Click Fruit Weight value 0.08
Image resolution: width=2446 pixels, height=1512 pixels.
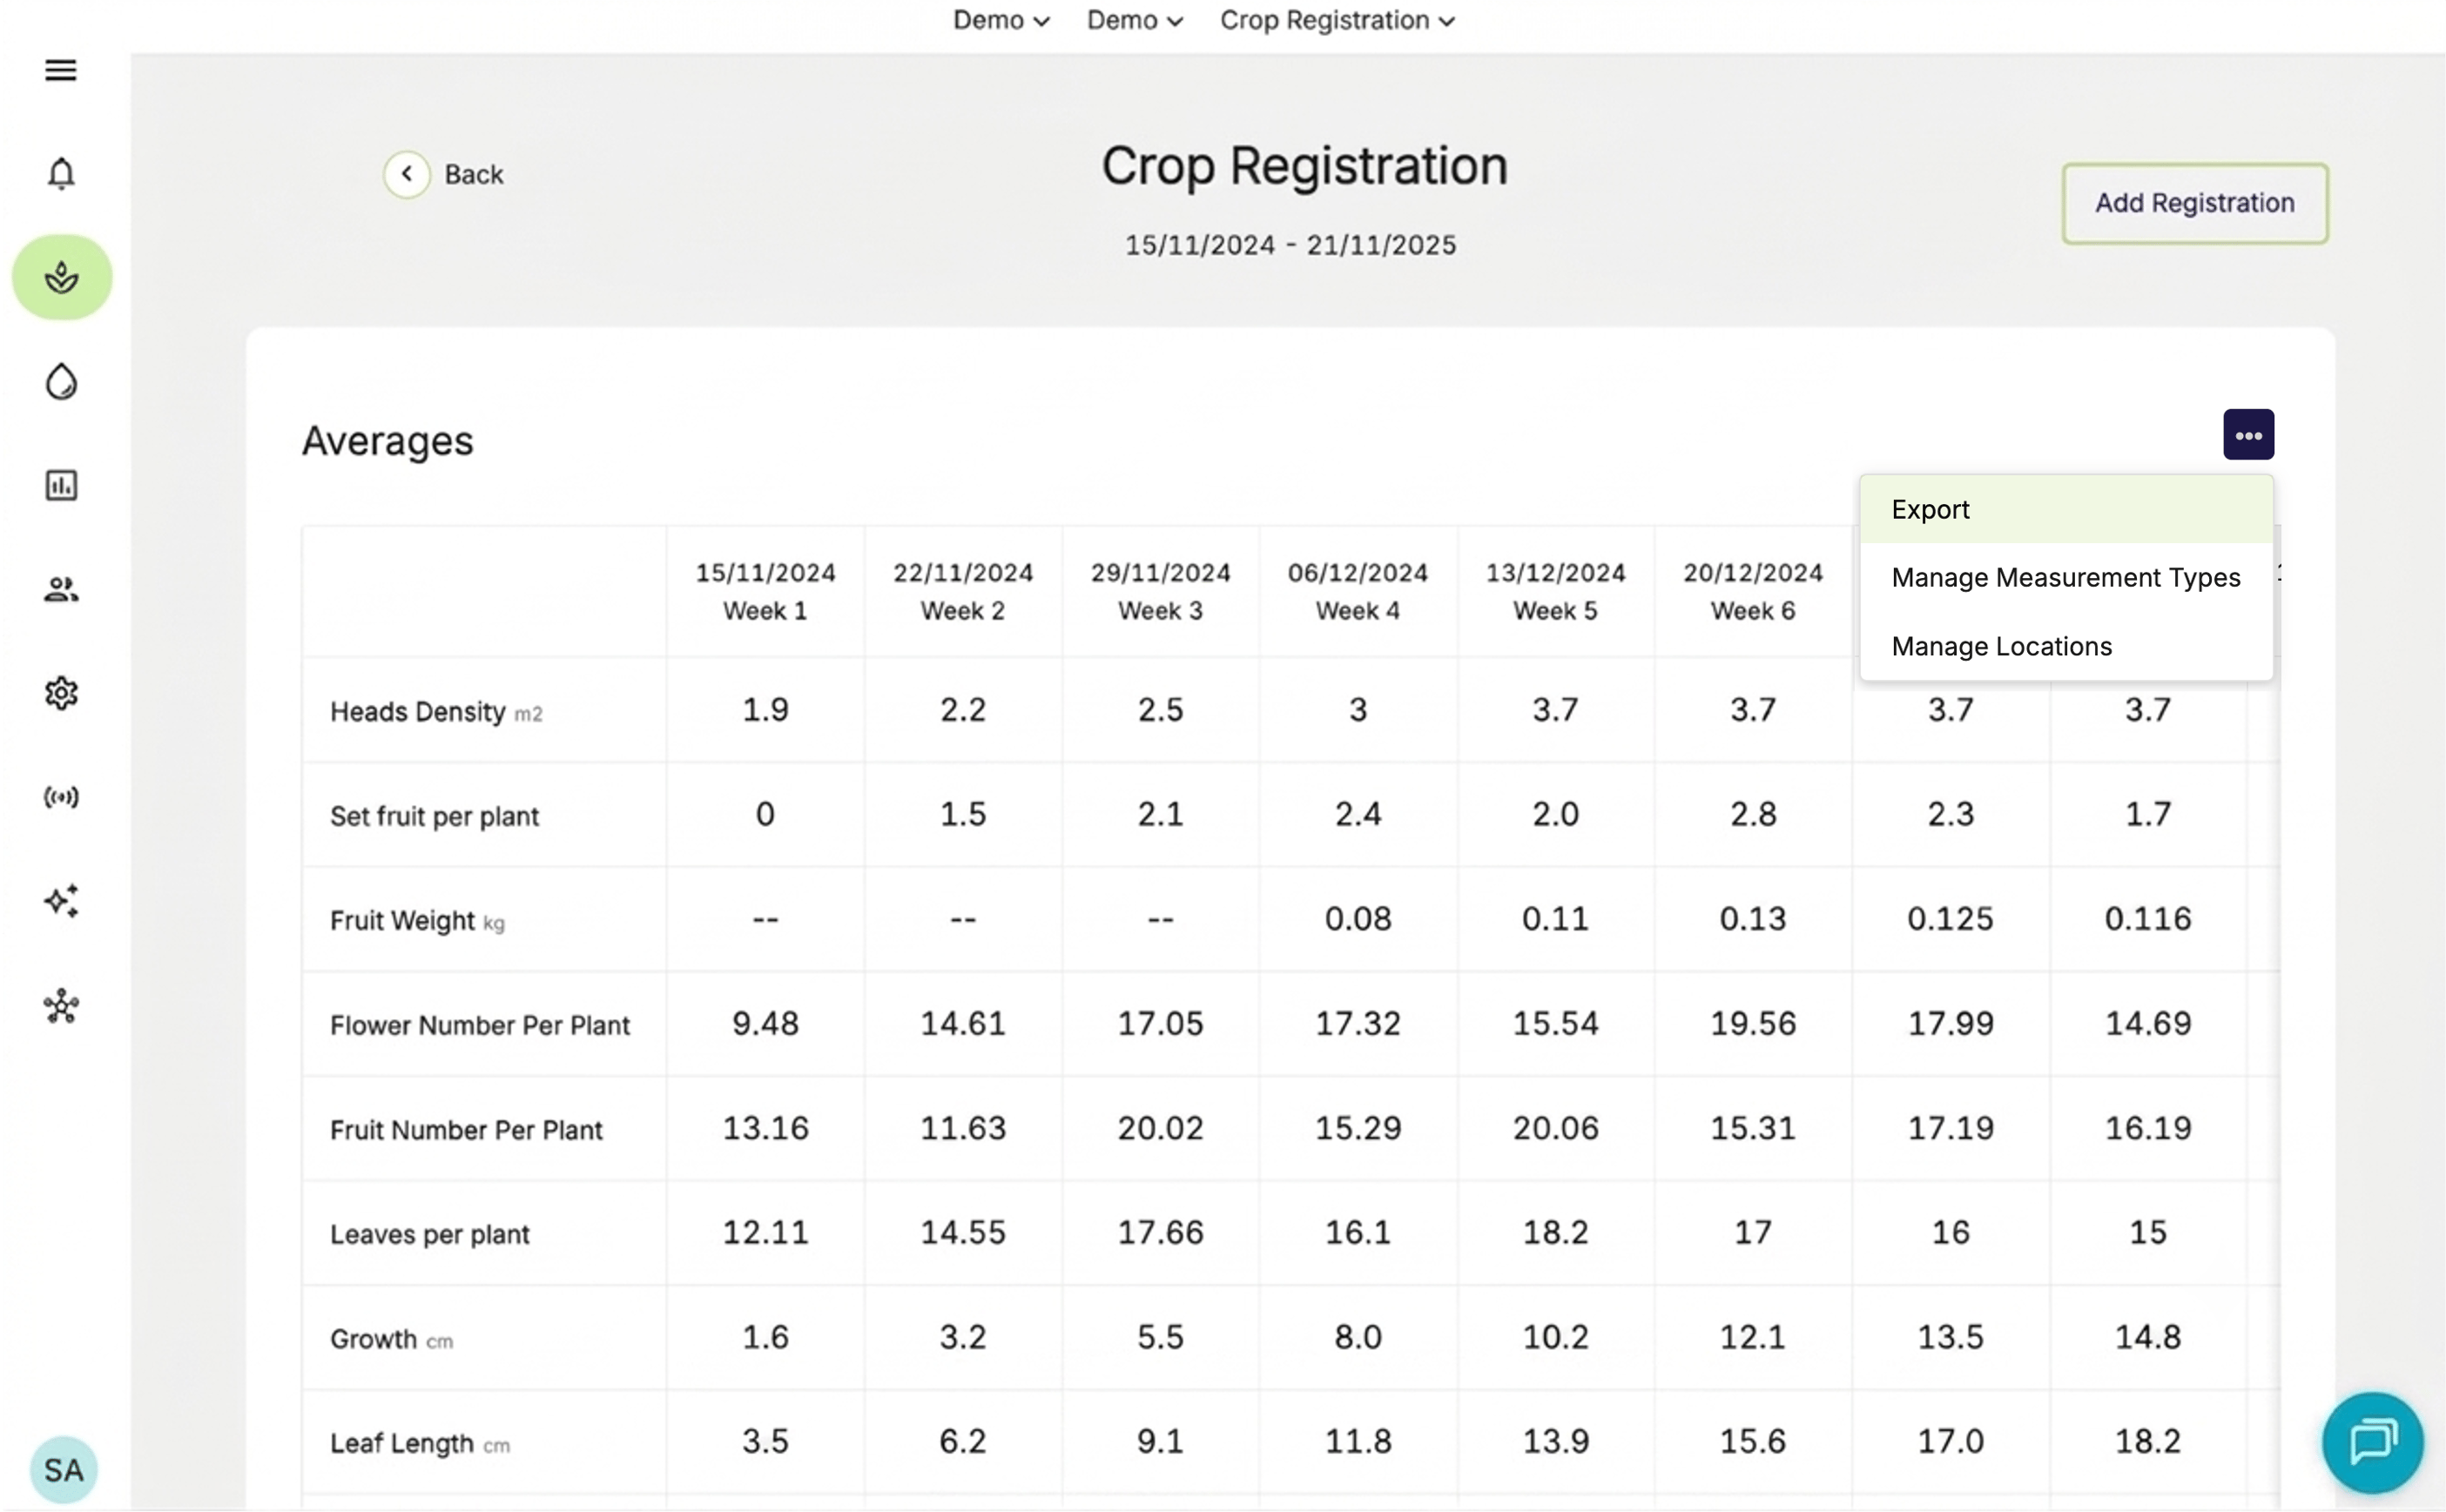tap(1358, 918)
